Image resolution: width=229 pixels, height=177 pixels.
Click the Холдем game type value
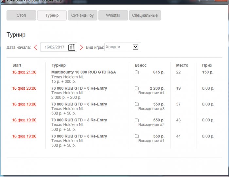click(x=113, y=47)
